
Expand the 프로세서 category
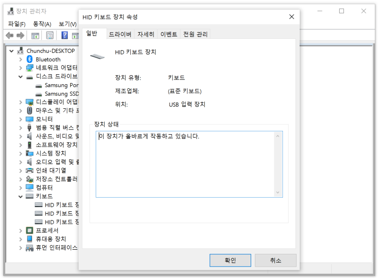pos(20,231)
